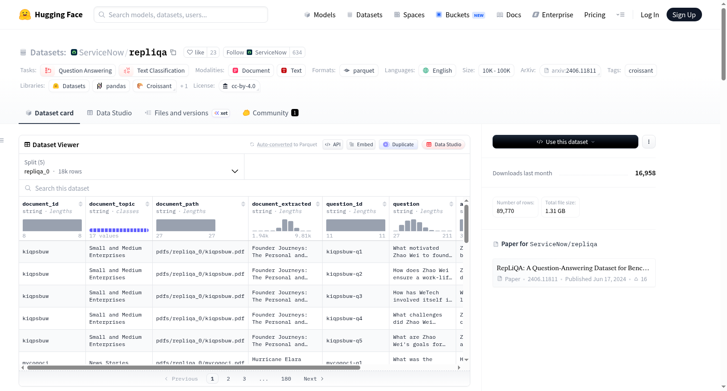The width and height of the screenshot is (727, 391).
Task: Go to the Next table page
Action: point(314,379)
